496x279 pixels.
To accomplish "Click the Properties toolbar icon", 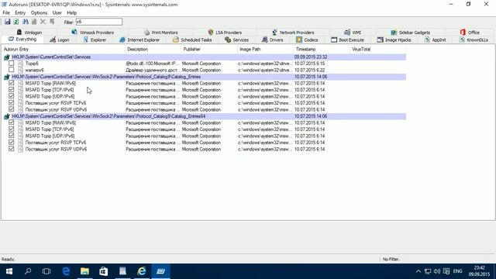I will pyautogui.click(x=34, y=22).
